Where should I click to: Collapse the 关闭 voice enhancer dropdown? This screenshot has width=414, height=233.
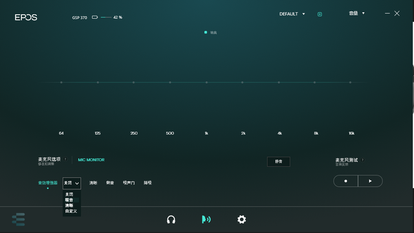tap(72, 183)
